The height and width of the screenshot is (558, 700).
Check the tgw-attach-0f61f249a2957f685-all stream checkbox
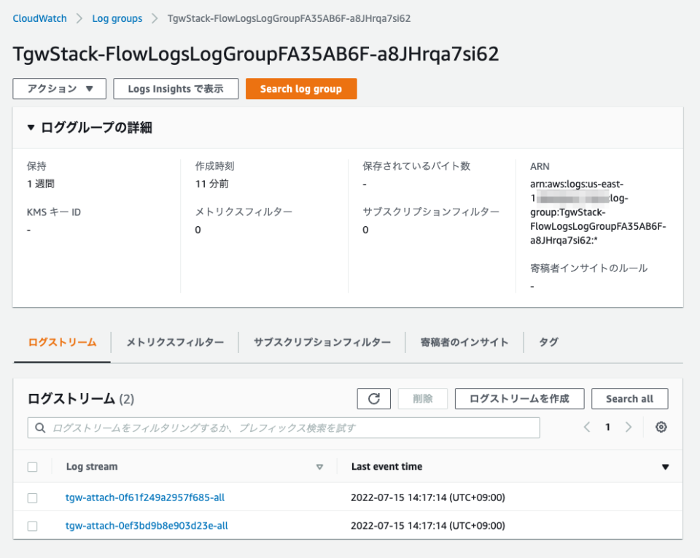(x=32, y=497)
